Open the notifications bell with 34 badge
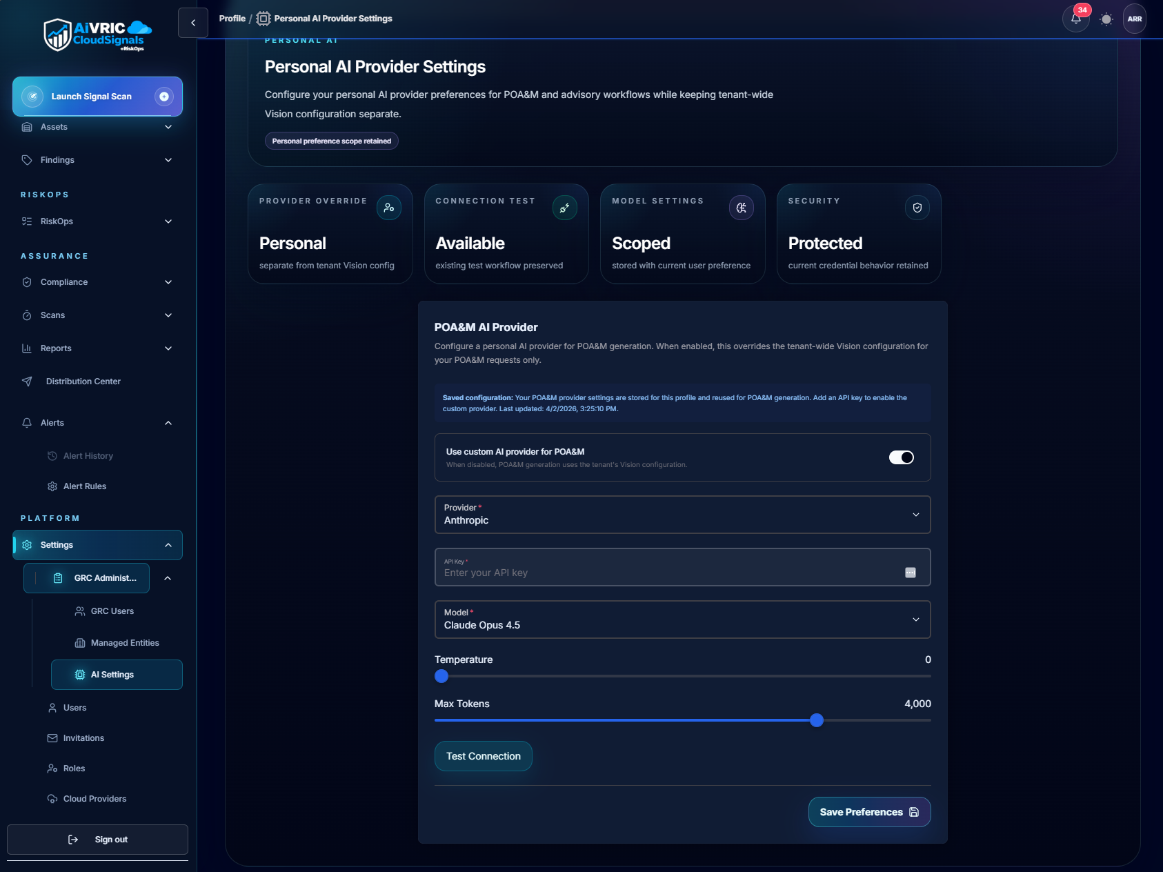 coord(1076,19)
